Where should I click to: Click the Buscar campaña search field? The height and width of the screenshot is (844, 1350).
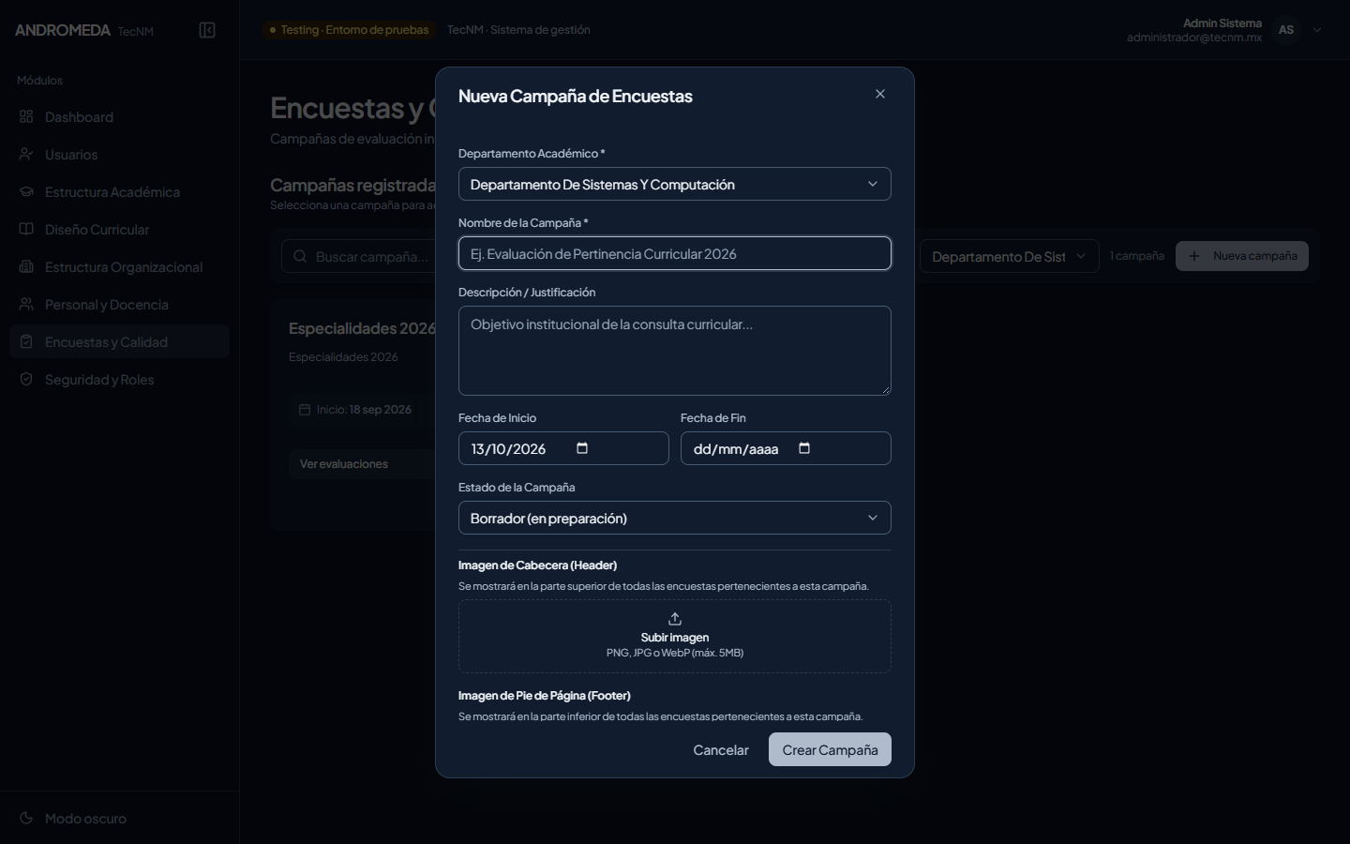pyautogui.click(x=359, y=256)
